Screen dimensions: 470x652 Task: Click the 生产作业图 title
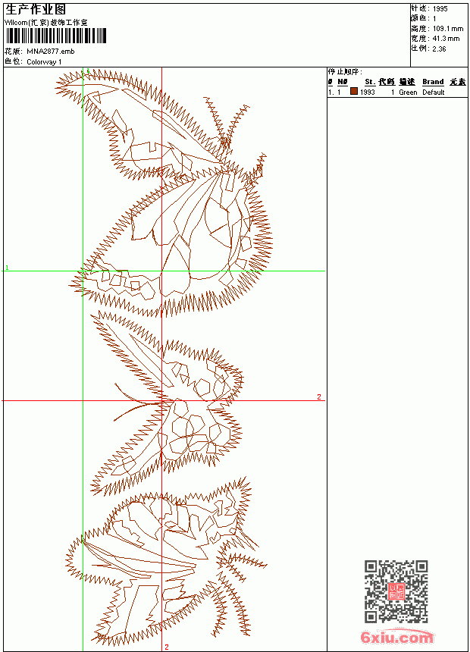[x=36, y=10]
